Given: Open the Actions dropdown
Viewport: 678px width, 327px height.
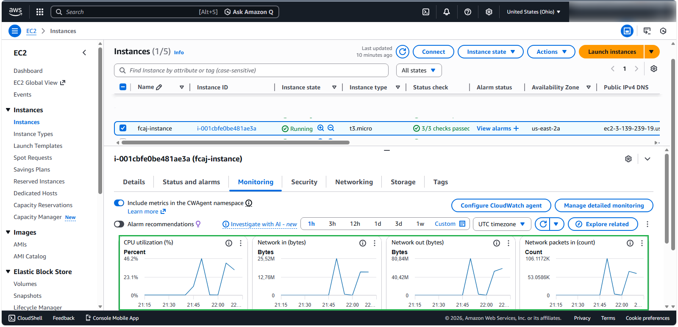Looking at the screenshot, I should (x=551, y=52).
